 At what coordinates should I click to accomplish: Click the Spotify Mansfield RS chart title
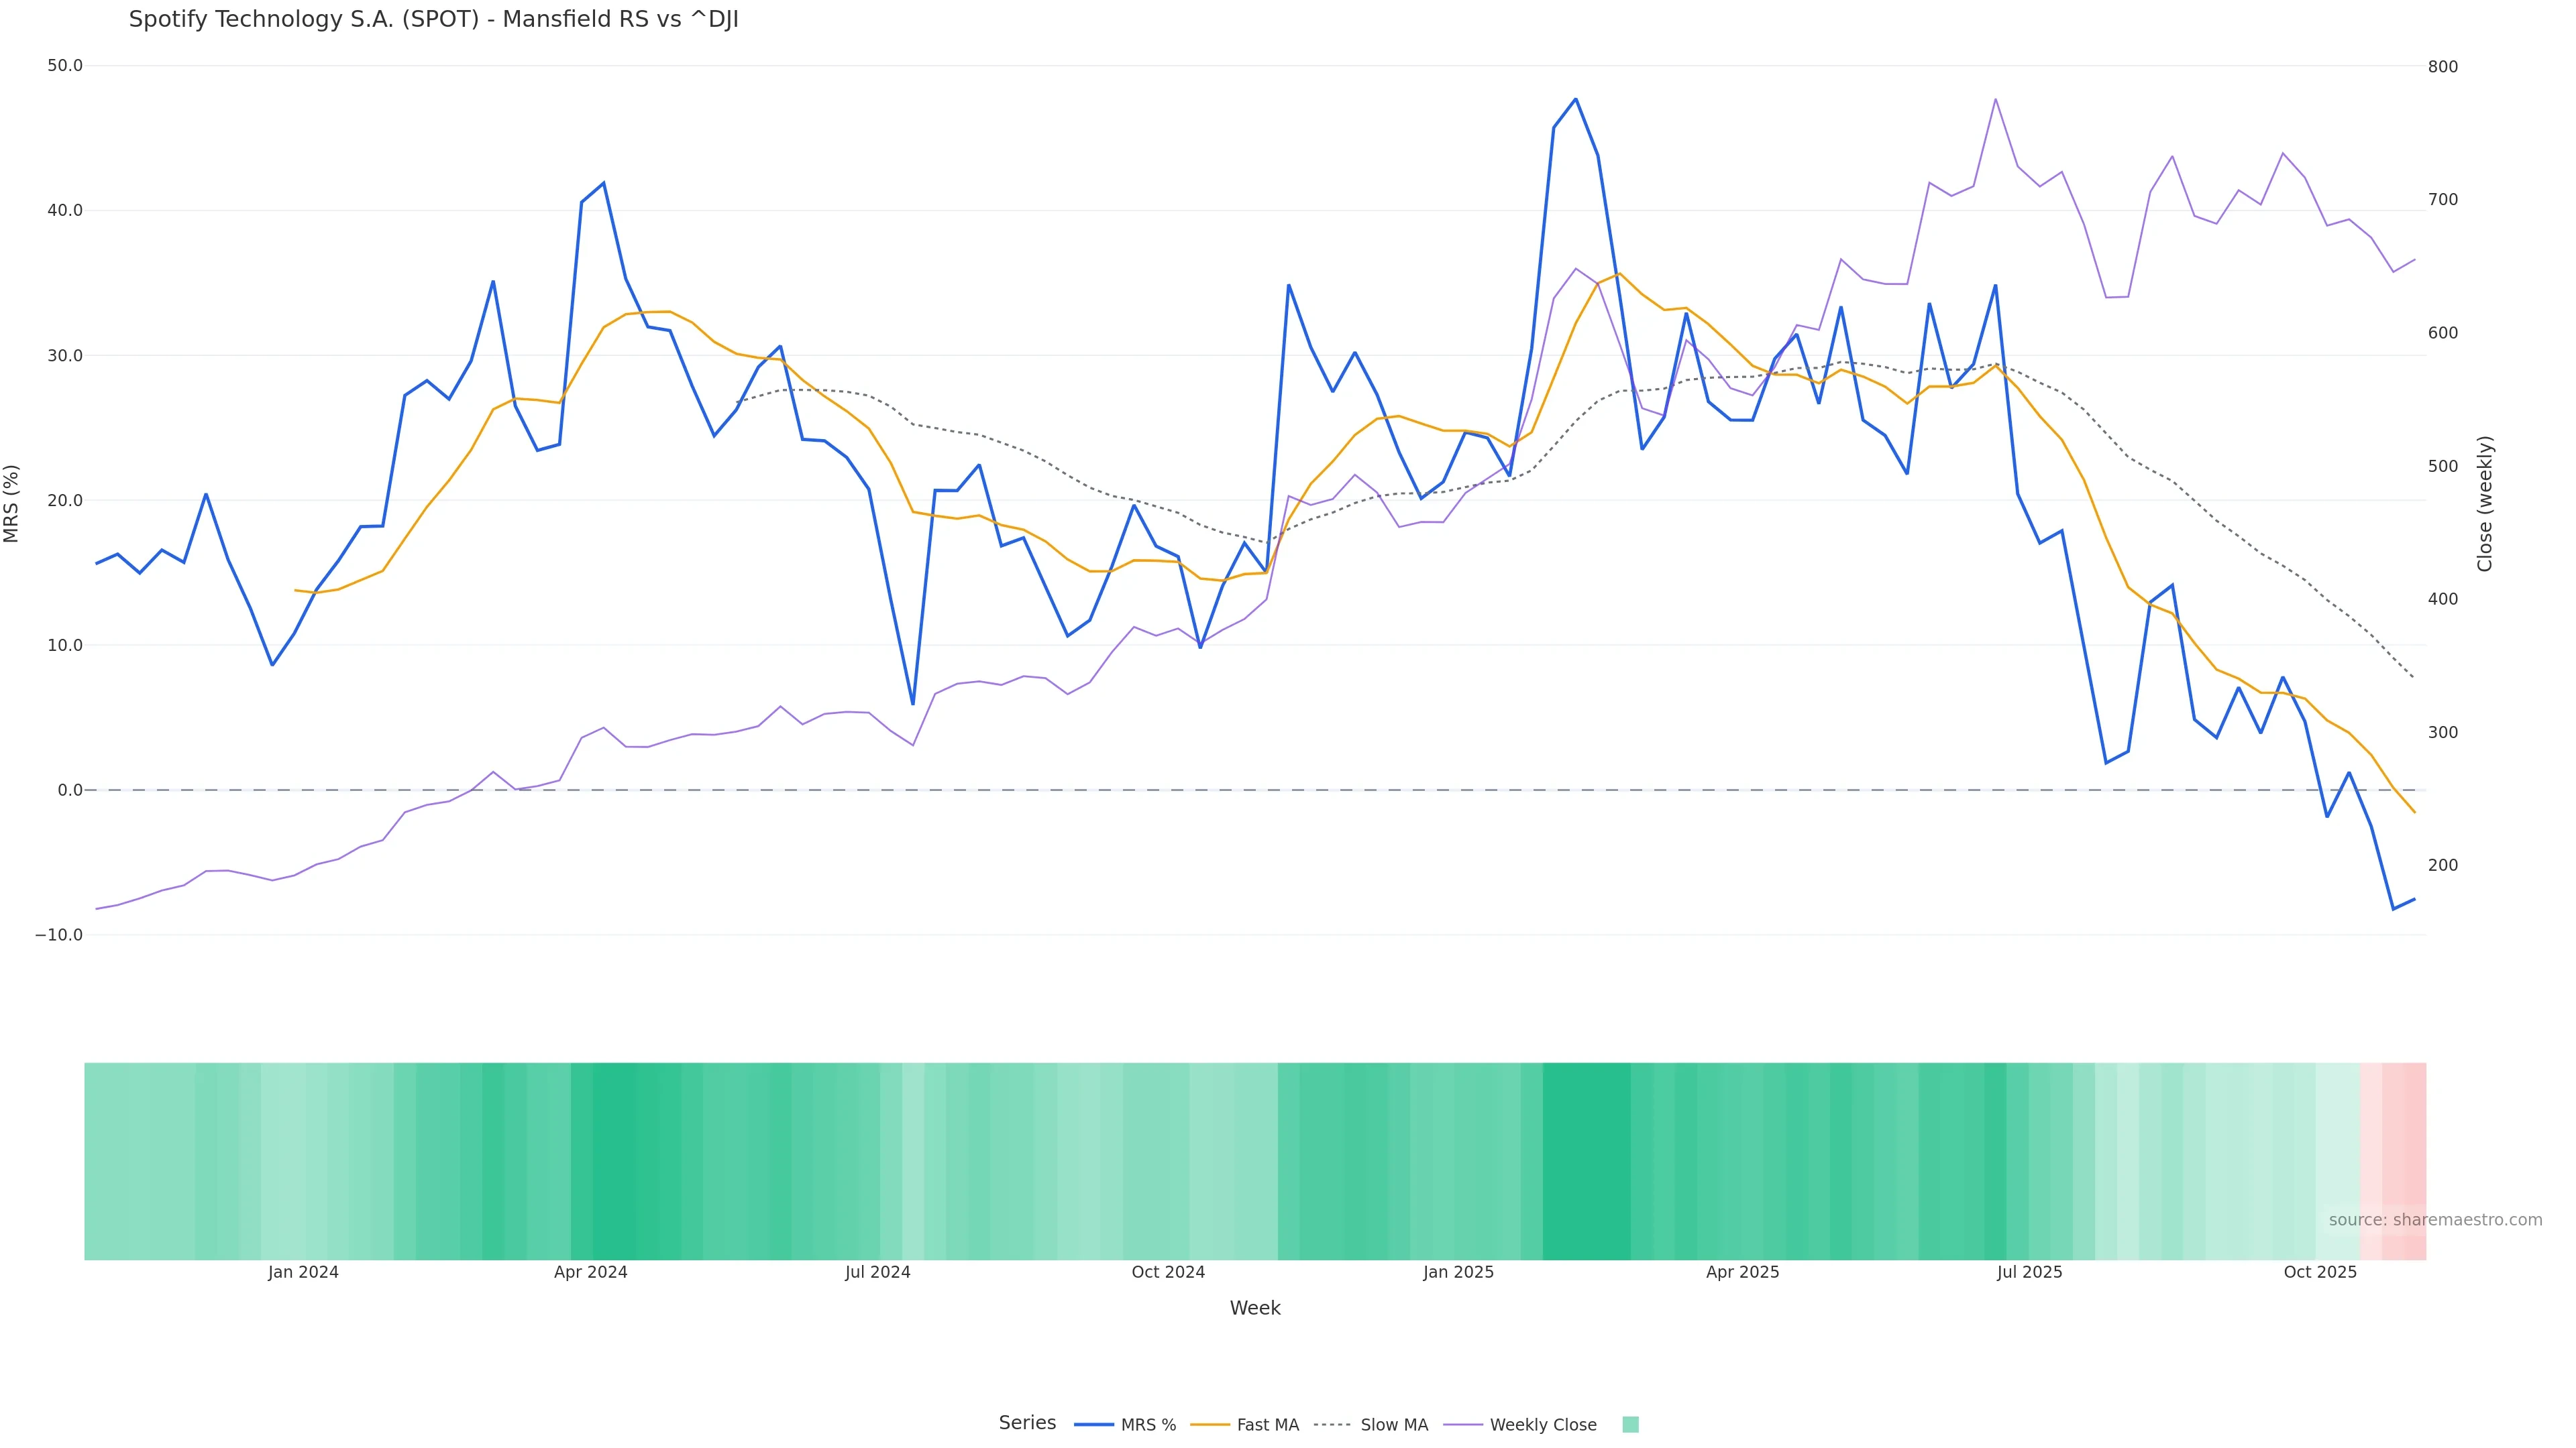[x=433, y=20]
